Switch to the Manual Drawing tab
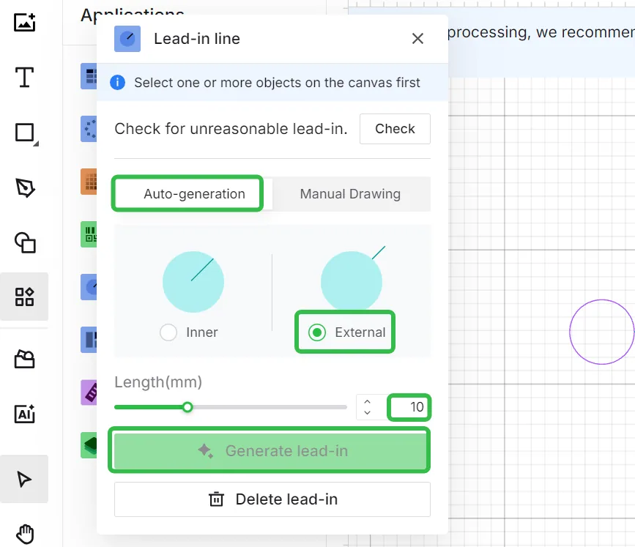 click(350, 194)
